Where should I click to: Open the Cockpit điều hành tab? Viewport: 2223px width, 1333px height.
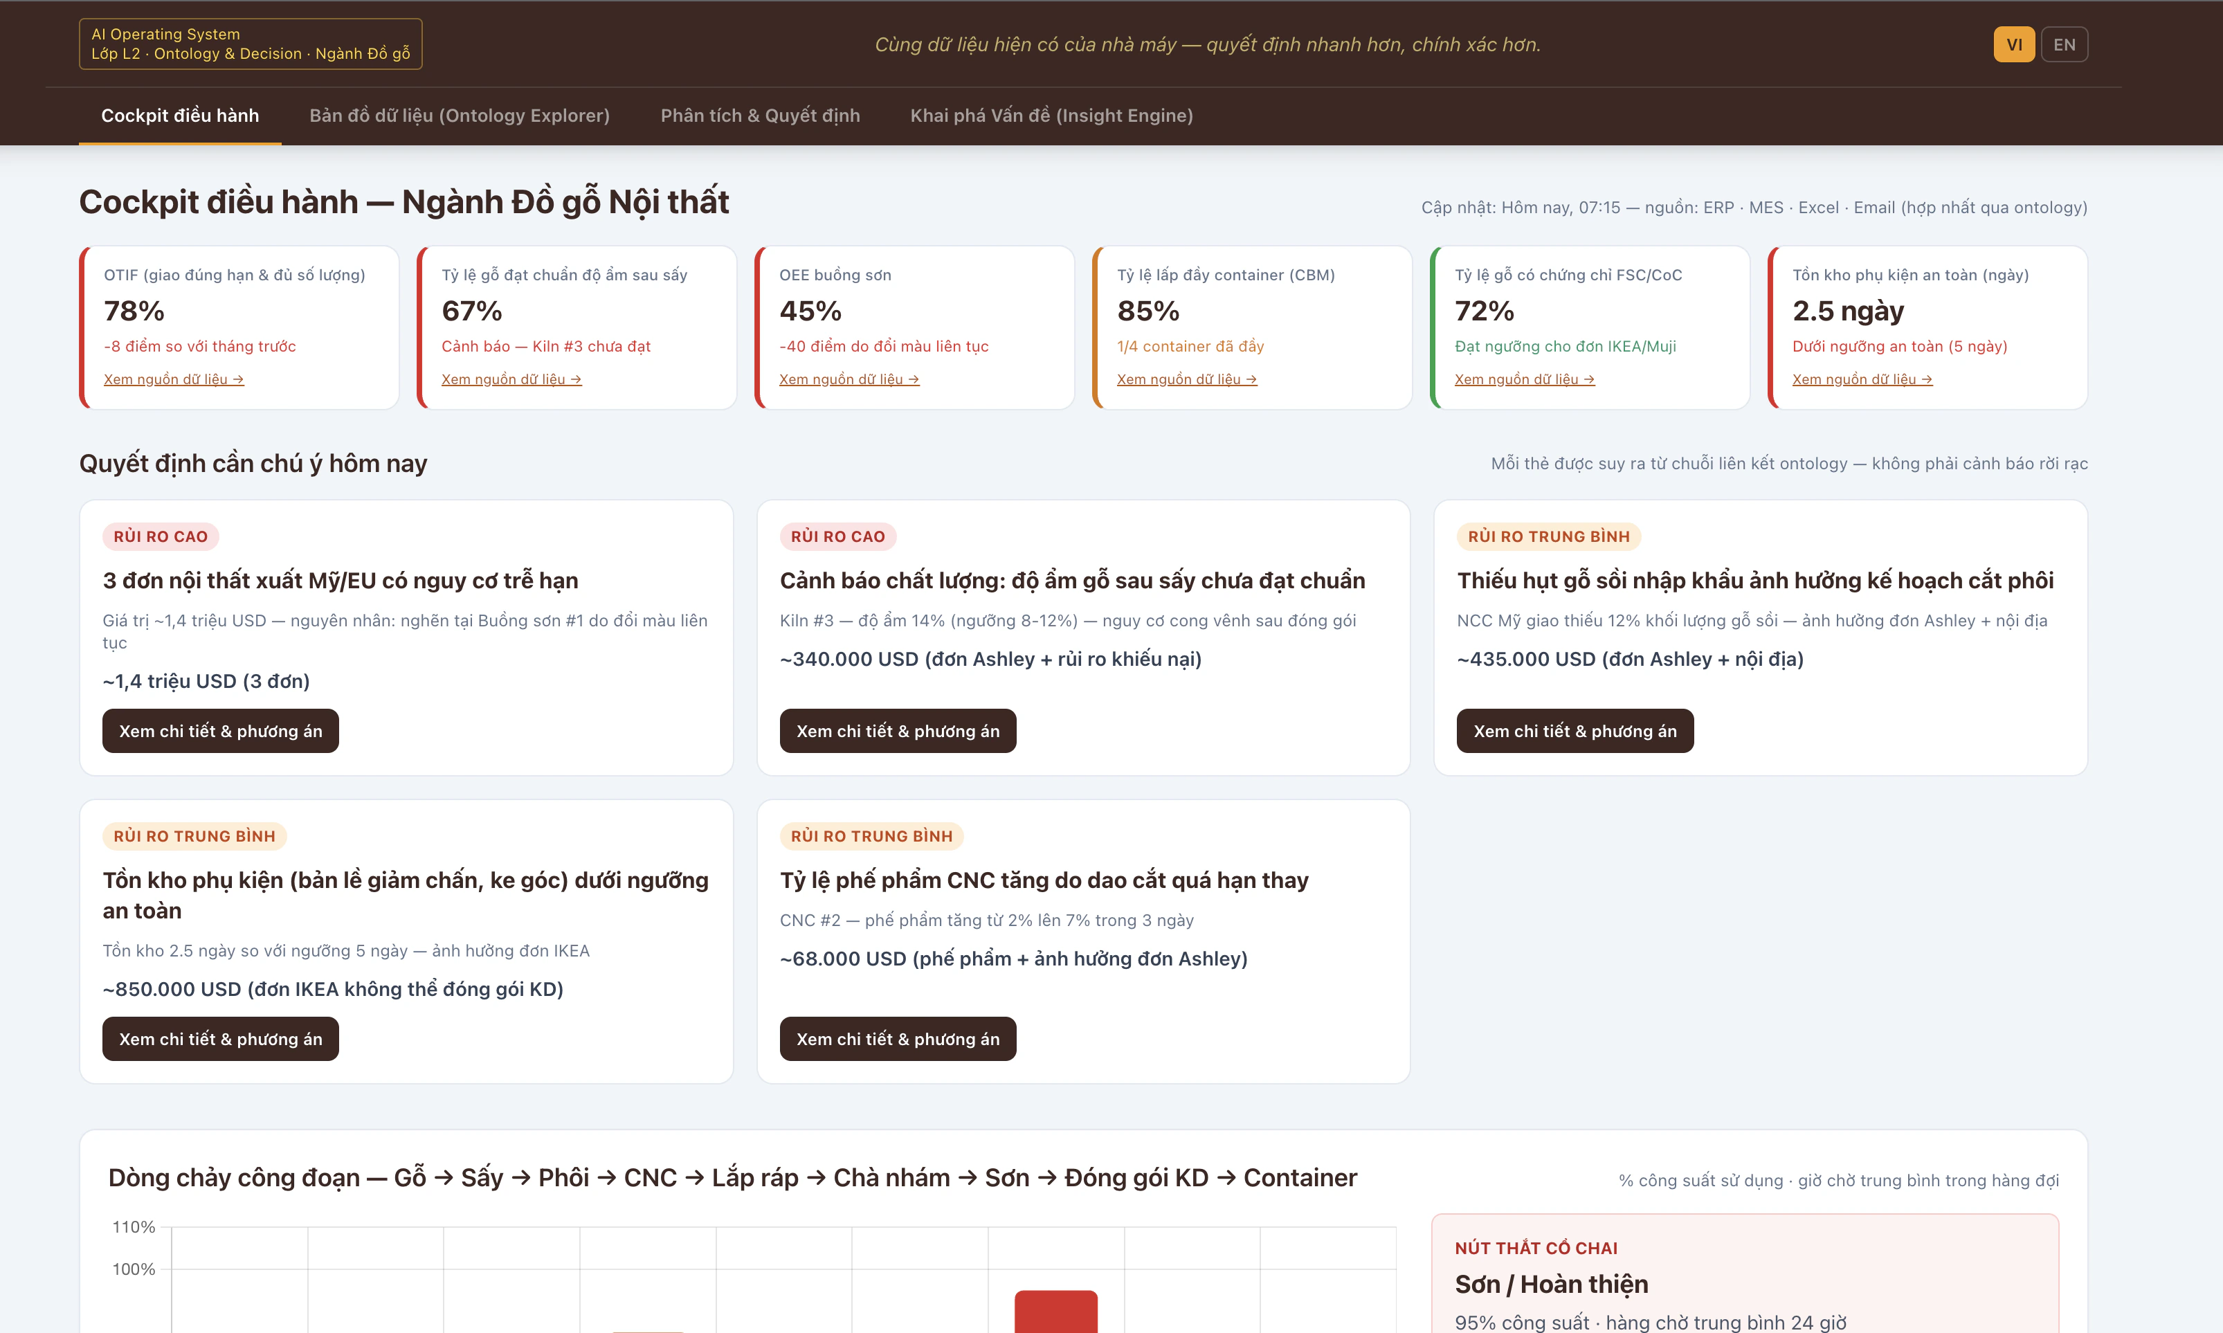pyautogui.click(x=180, y=116)
